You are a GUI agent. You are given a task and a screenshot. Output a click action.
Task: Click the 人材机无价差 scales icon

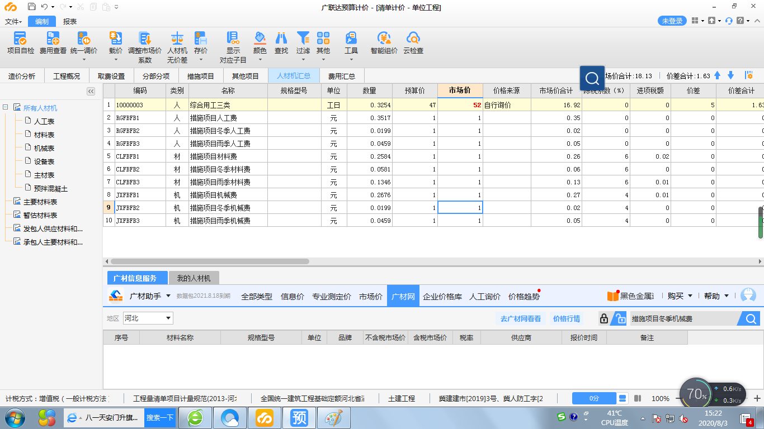pos(177,38)
